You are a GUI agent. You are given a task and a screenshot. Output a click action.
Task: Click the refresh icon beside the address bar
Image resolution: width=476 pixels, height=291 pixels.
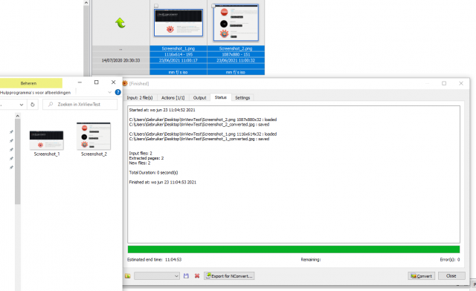pos(33,105)
